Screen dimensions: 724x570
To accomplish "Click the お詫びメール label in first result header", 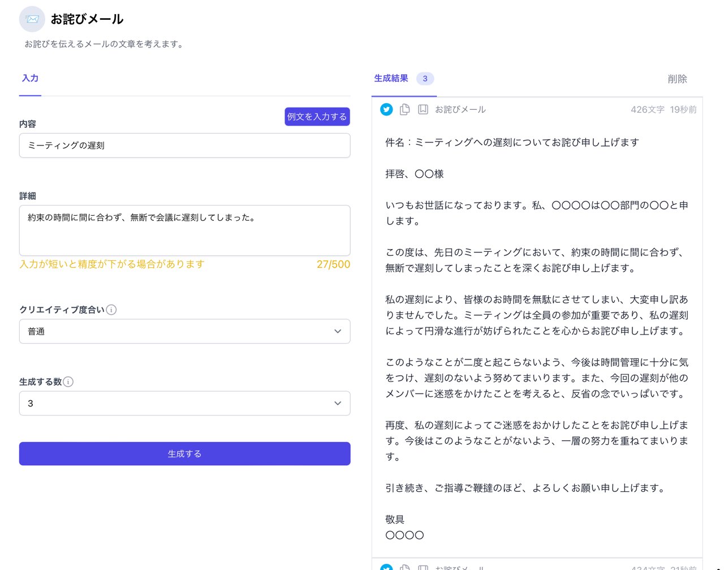I will pyautogui.click(x=460, y=109).
